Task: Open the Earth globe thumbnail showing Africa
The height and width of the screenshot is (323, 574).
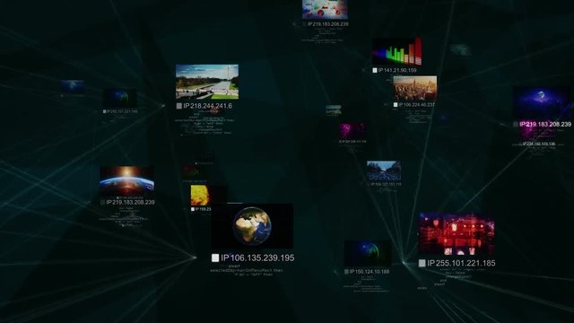Action: tap(252, 226)
